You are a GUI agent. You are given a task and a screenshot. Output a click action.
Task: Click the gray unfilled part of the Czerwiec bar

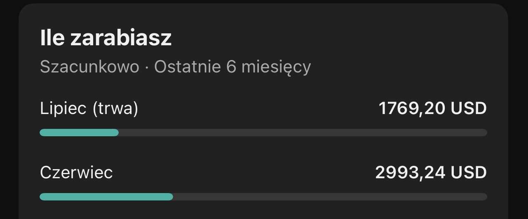click(x=330, y=197)
